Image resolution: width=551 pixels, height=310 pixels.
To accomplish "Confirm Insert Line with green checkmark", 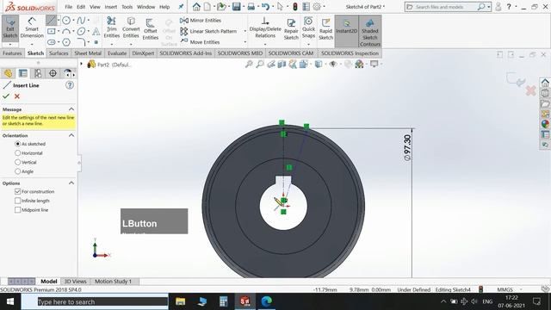I will pyautogui.click(x=6, y=96).
